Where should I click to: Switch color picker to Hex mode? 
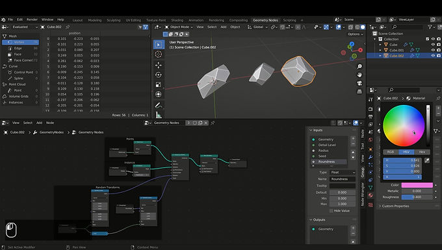[422, 152]
